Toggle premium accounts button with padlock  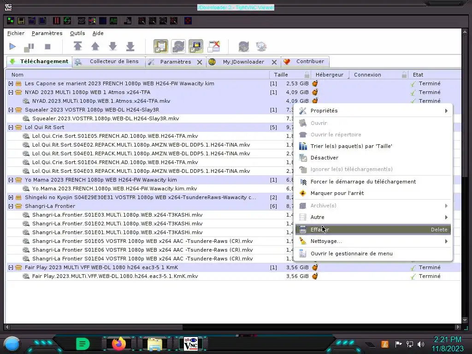pyautogui.click(x=196, y=47)
